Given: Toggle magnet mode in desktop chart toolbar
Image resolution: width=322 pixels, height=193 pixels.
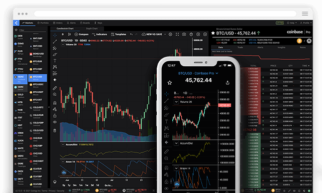Looking at the screenshot, I should 55,103.
